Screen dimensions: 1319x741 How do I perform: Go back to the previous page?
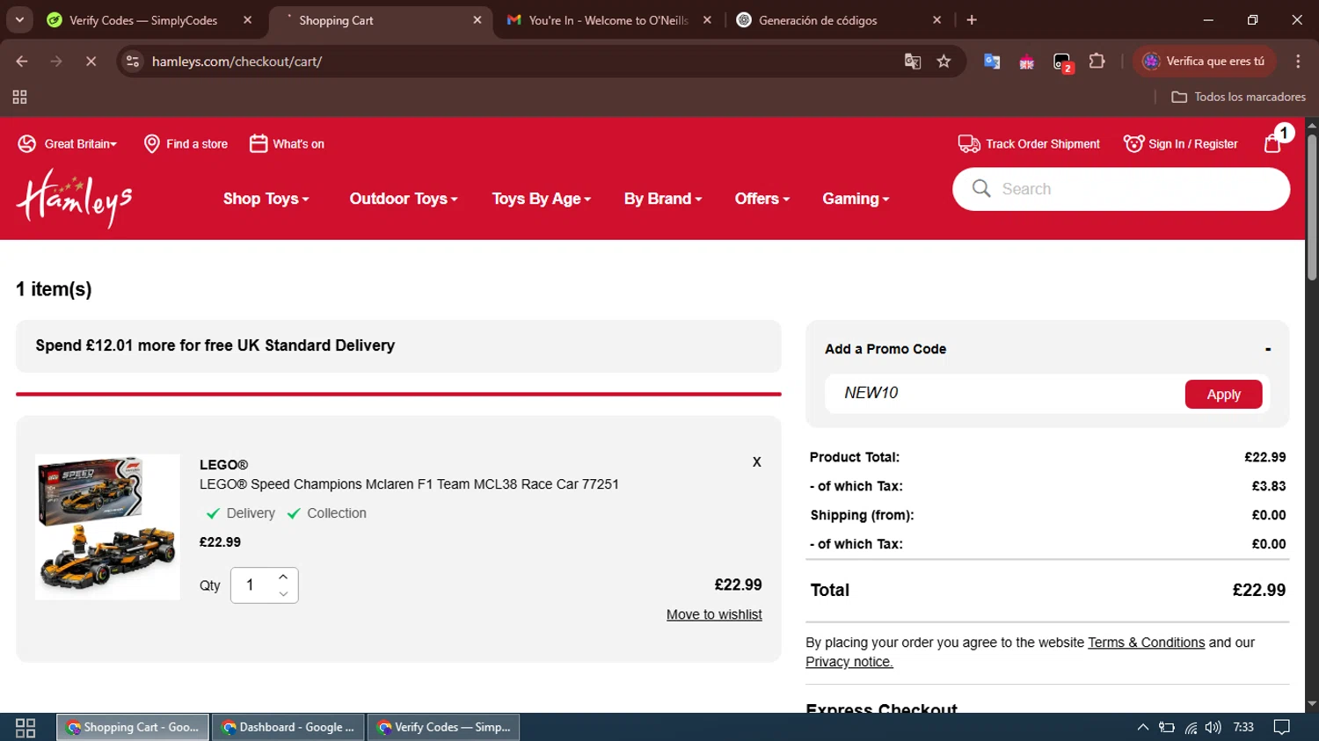click(x=22, y=62)
